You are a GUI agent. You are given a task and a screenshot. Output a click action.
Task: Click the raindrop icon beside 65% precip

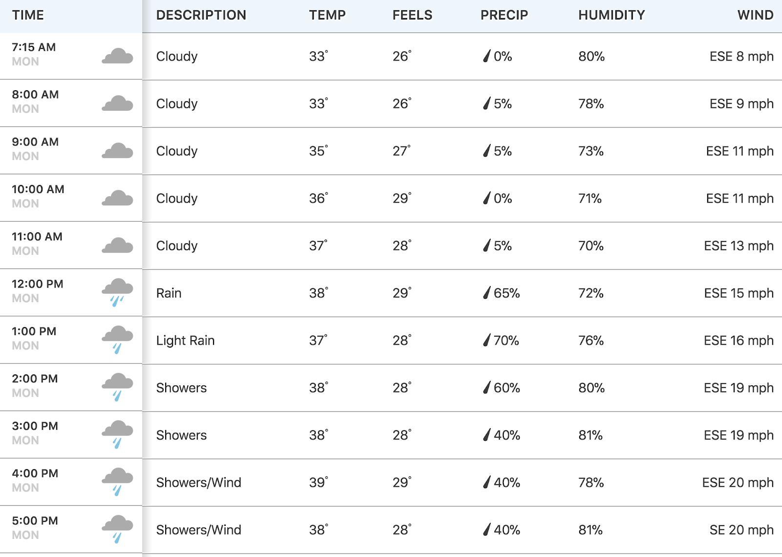(486, 292)
